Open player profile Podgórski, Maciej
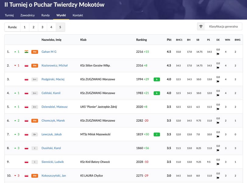Viewport: 247px width, 183px height. tap(53, 79)
